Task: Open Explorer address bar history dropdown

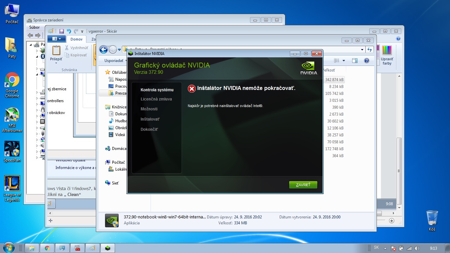Action: click(362, 50)
